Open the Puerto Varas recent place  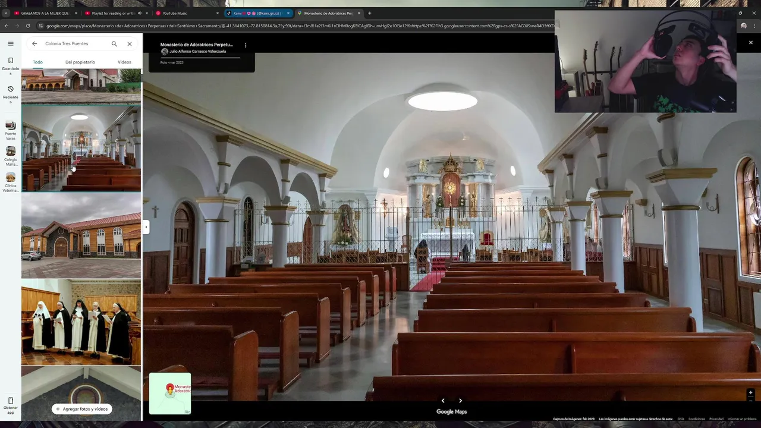10,130
